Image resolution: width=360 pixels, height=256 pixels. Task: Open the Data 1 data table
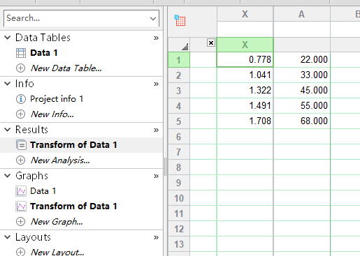(44, 53)
